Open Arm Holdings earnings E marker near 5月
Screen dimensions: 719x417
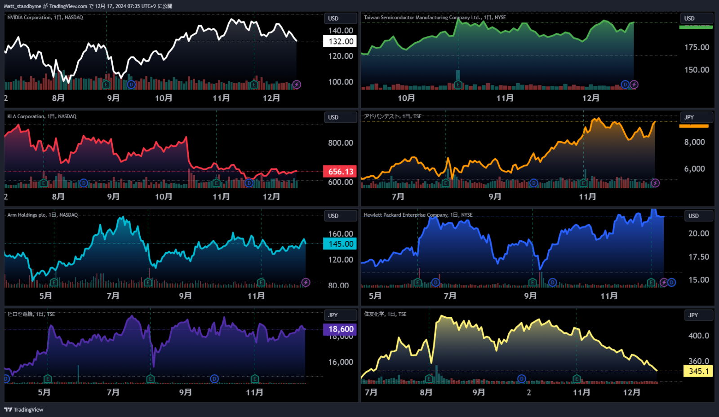coord(54,282)
